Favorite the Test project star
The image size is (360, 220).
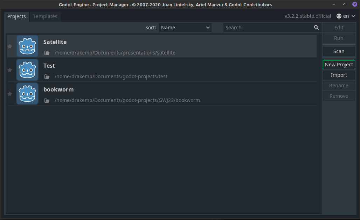pos(10,70)
